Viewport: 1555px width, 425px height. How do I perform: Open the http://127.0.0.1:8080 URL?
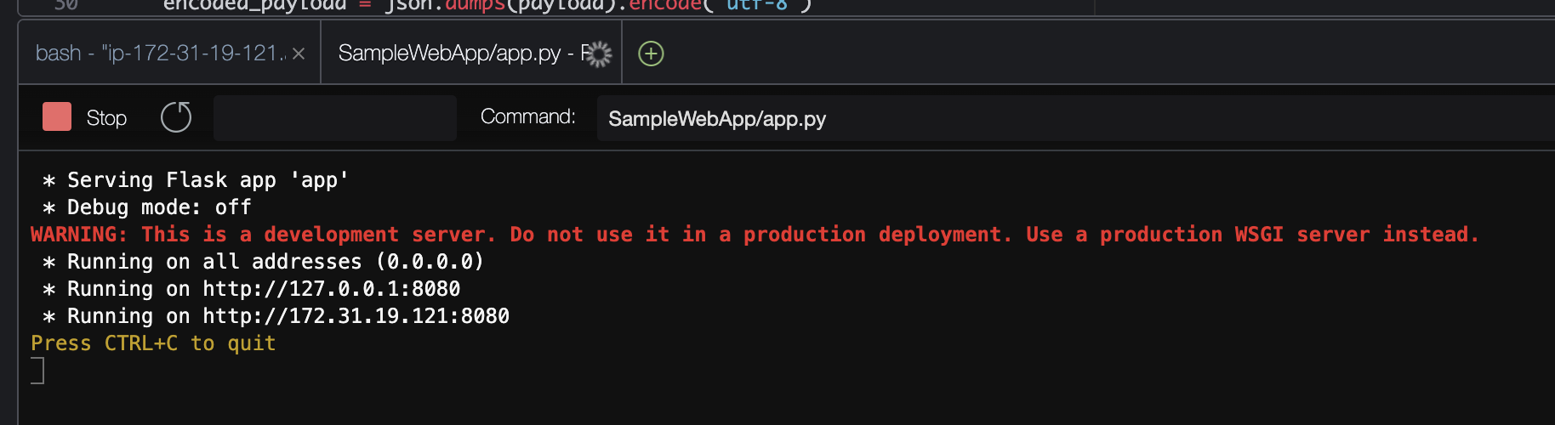point(332,289)
